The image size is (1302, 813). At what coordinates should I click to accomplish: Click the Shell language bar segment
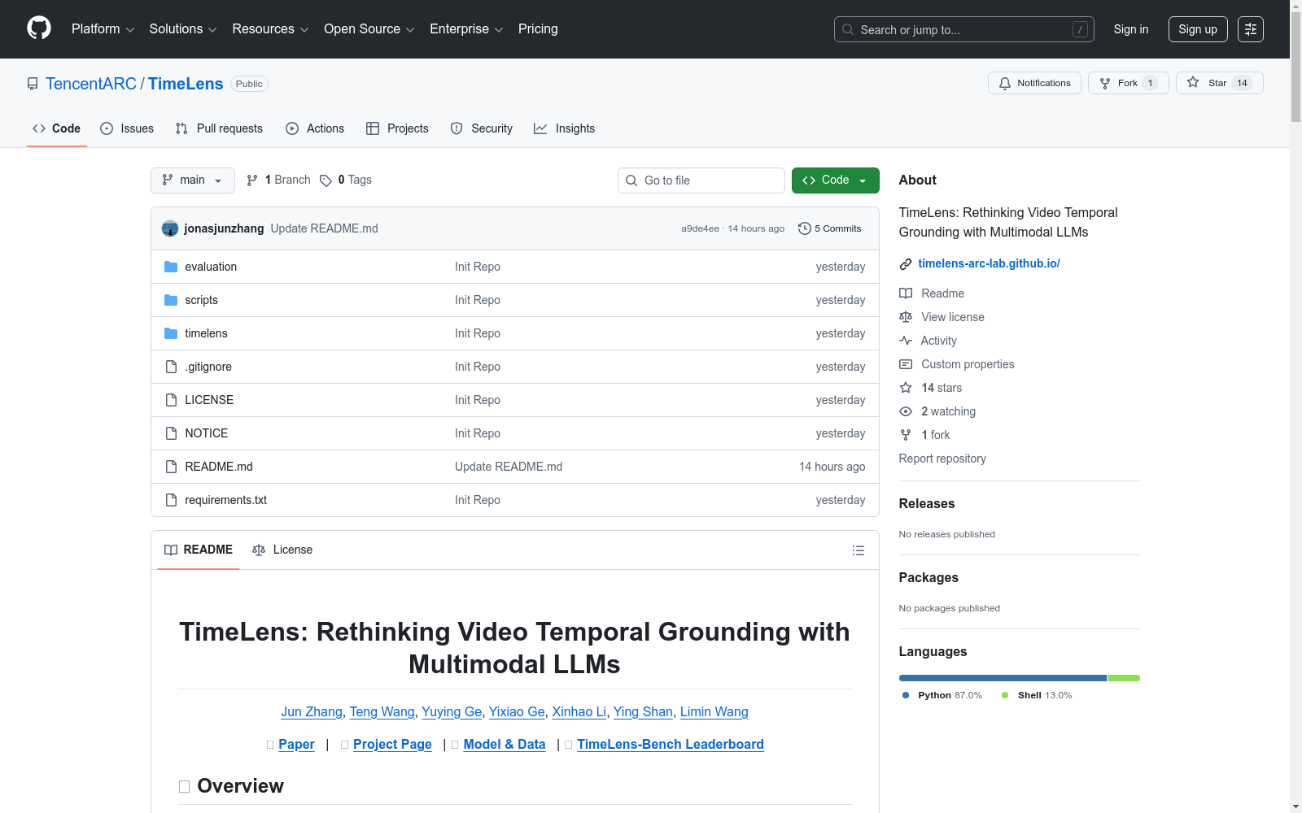[1124, 678]
